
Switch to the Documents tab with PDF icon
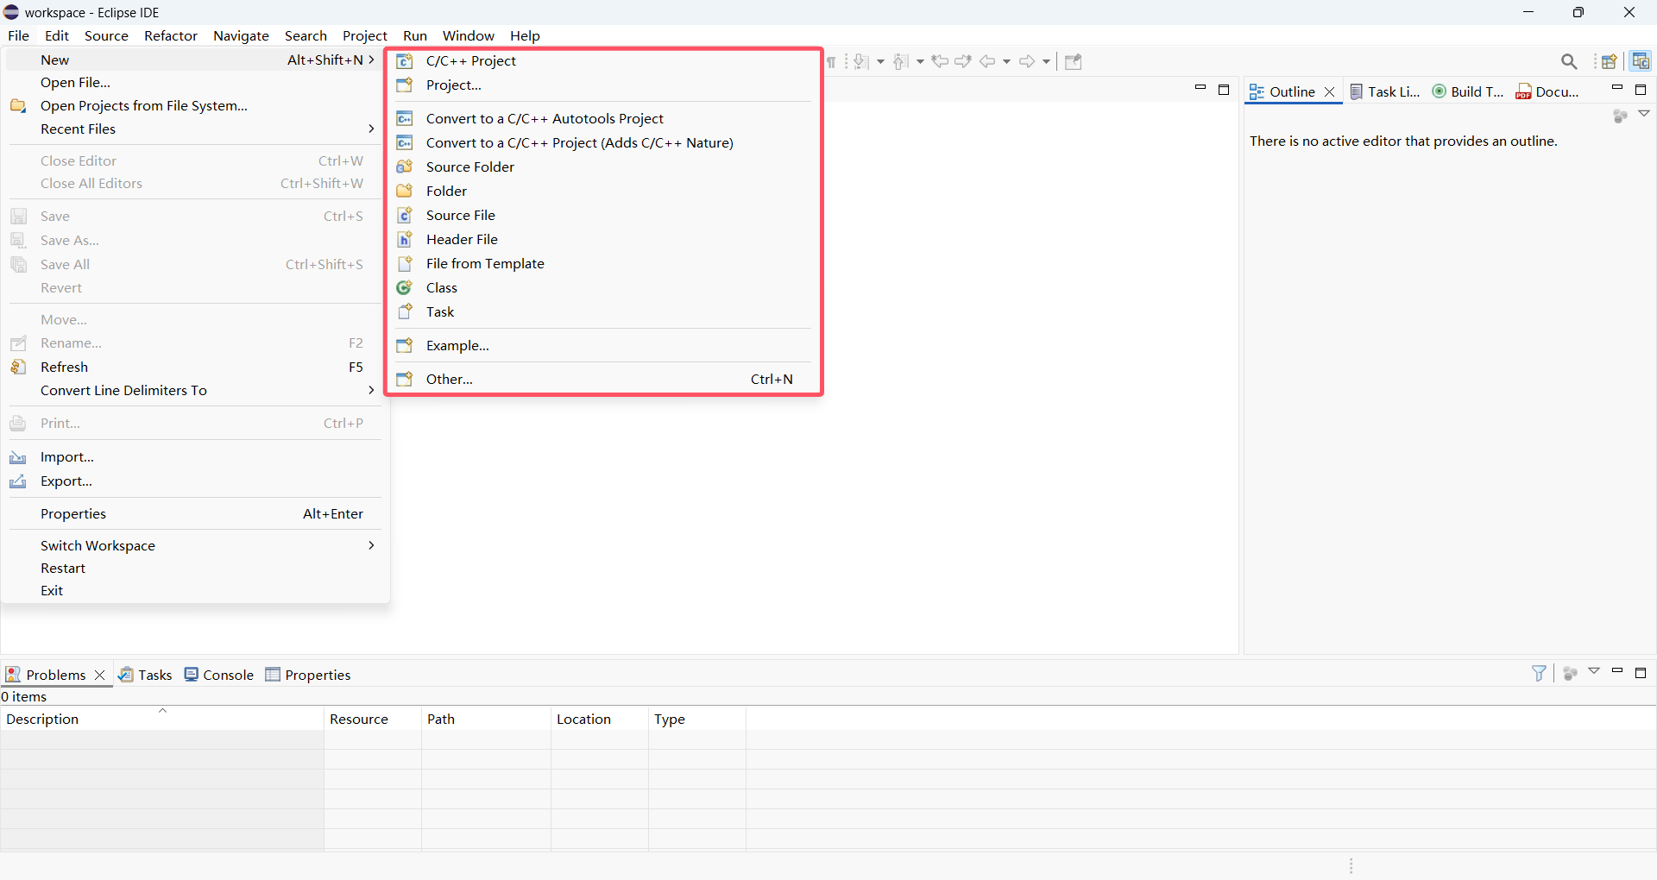click(x=1548, y=91)
